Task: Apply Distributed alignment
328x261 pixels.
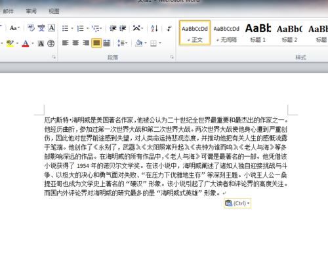Action: pos(107,43)
